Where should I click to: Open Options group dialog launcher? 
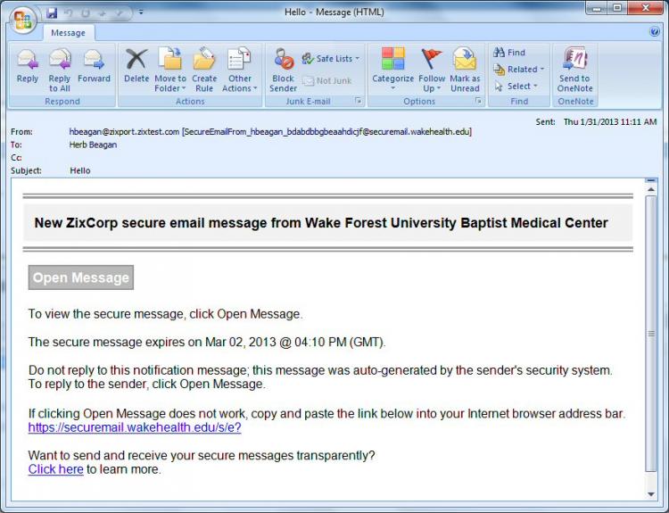pyautogui.click(x=479, y=101)
